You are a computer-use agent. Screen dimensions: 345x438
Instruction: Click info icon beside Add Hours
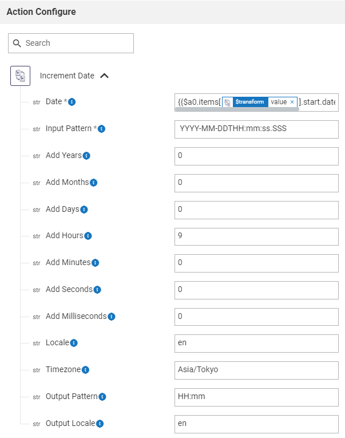pyautogui.click(x=88, y=236)
